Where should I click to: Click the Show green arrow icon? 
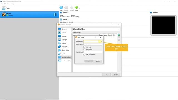click(x=76, y=7)
